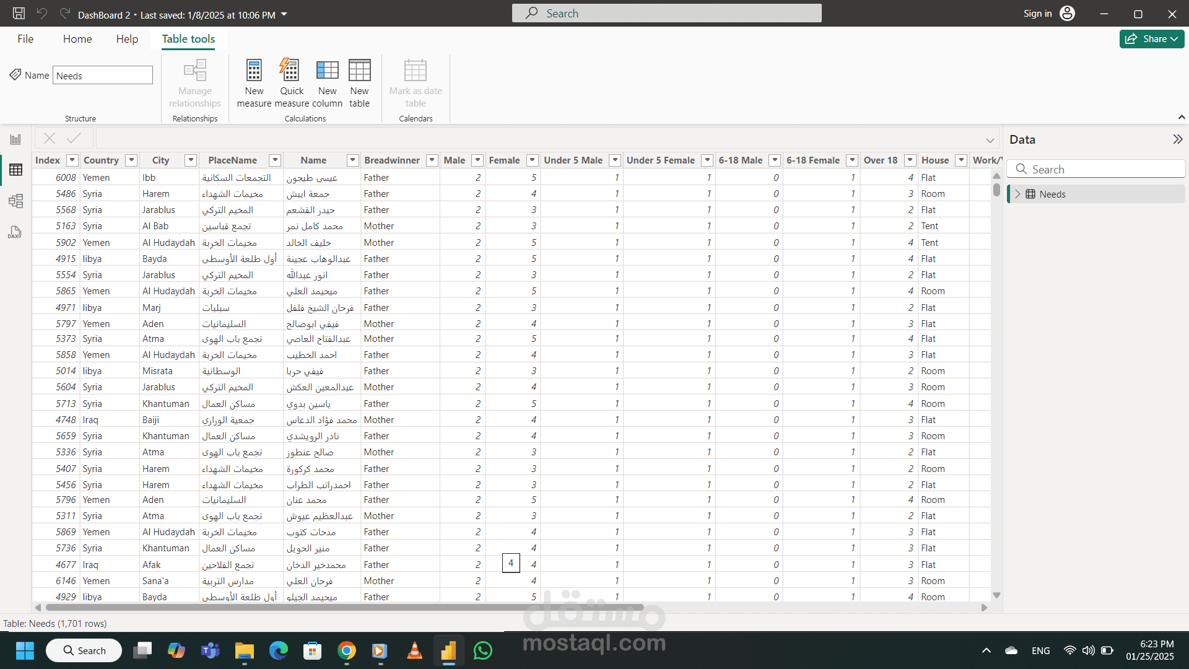Click the table Name input field
Screen dimensions: 1189x669
click(102, 76)
